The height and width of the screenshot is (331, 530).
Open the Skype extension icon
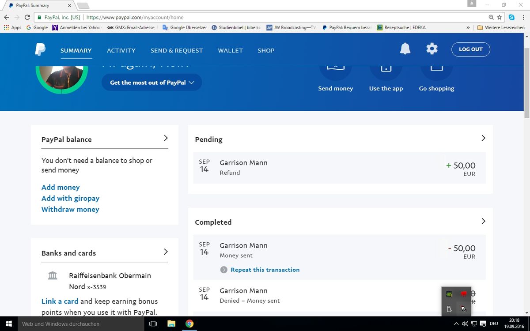click(x=511, y=17)
